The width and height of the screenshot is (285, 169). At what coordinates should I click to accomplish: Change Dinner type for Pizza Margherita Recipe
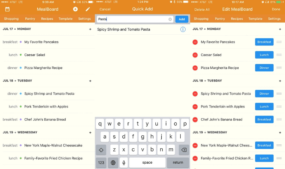pos(264,68)
